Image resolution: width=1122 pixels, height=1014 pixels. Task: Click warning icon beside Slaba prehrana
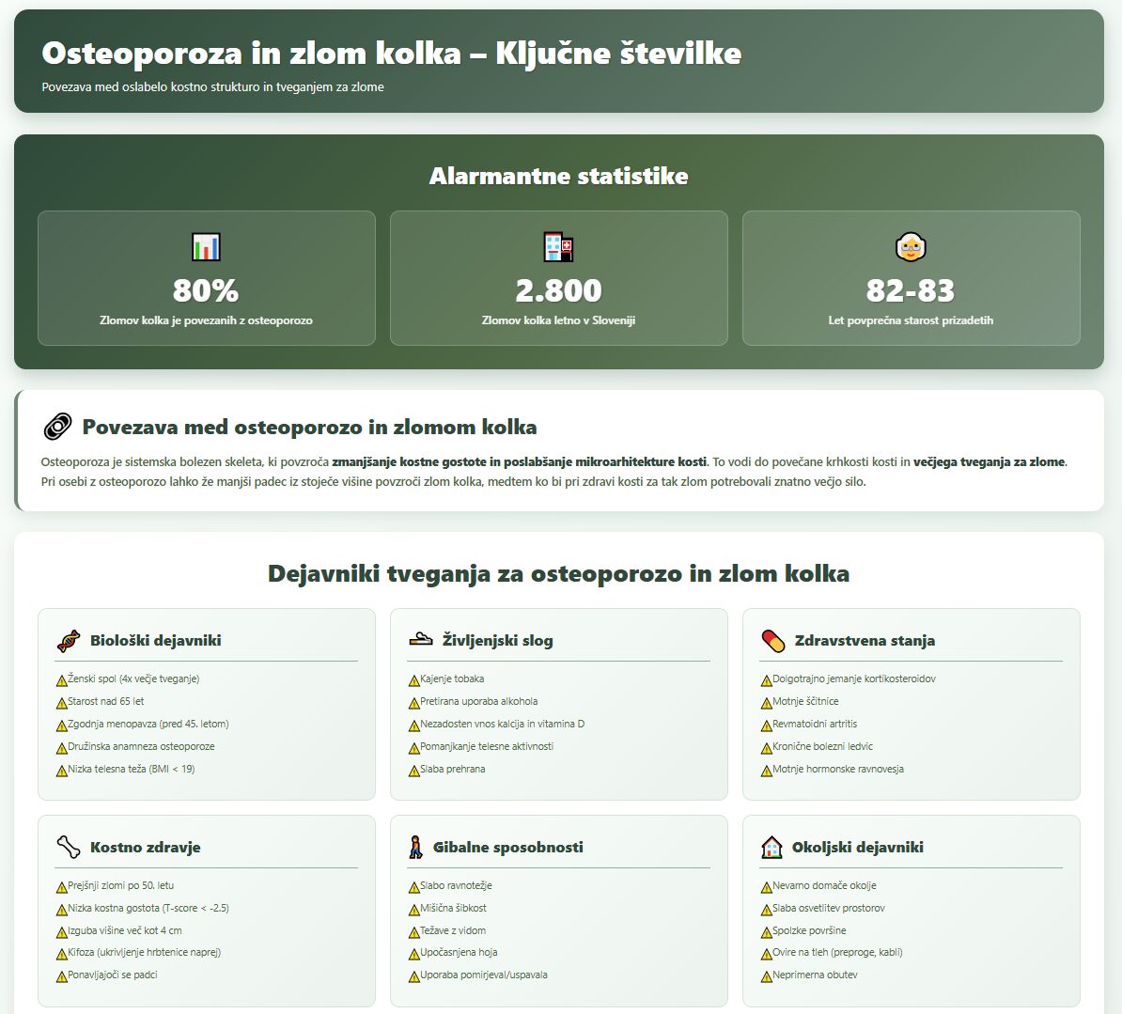413,770
